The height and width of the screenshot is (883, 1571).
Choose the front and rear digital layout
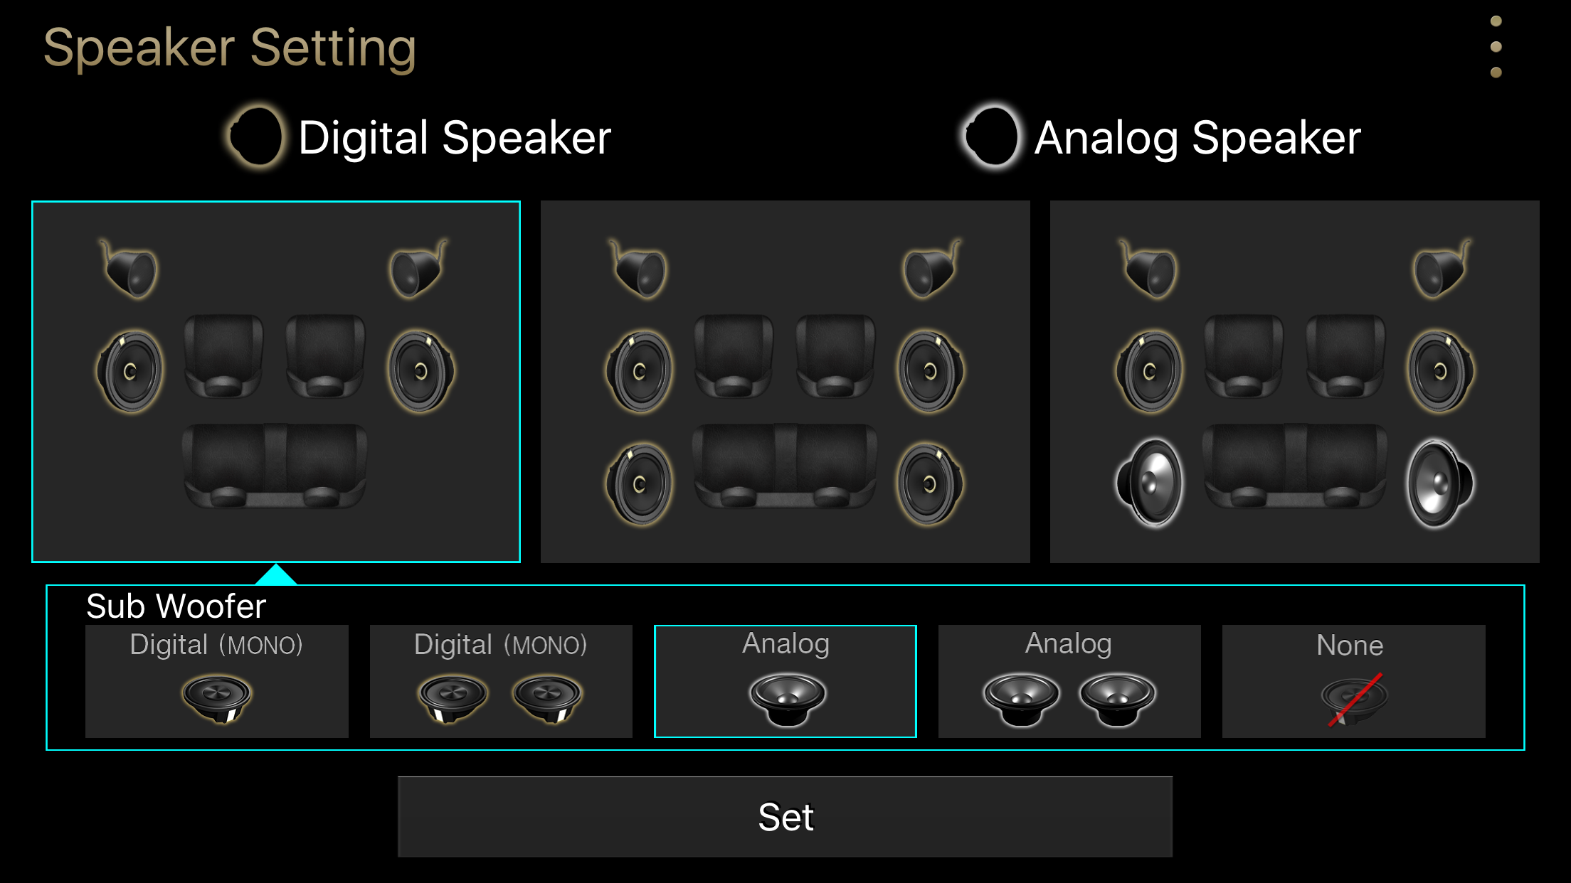click(785, 382)
